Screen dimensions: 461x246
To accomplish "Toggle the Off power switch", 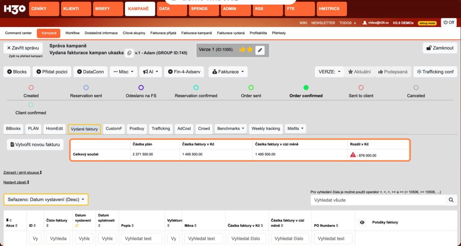I will [x=449, y=22].
